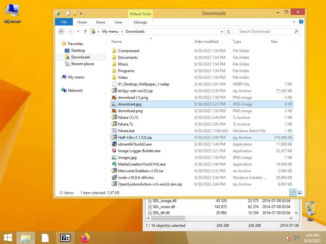Select the dnSpy-net-win32.zip archive icon
Image resolution: width=326 pixels, height=244 pixels.
[x=114, y=91]
